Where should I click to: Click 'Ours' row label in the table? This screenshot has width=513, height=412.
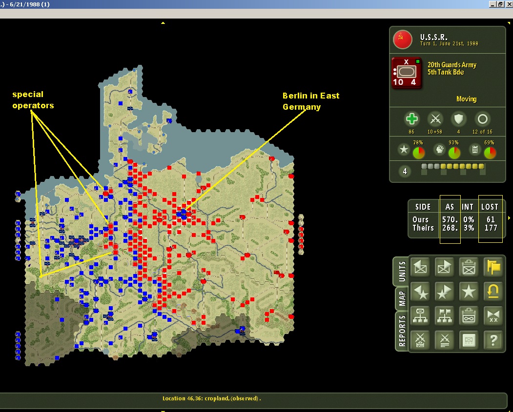[420, 219]
